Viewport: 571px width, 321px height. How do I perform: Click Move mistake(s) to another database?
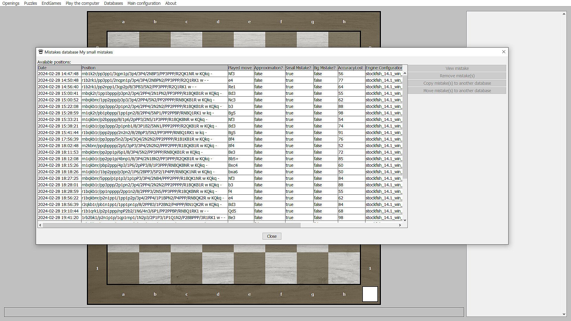click(x=457, y=91)
